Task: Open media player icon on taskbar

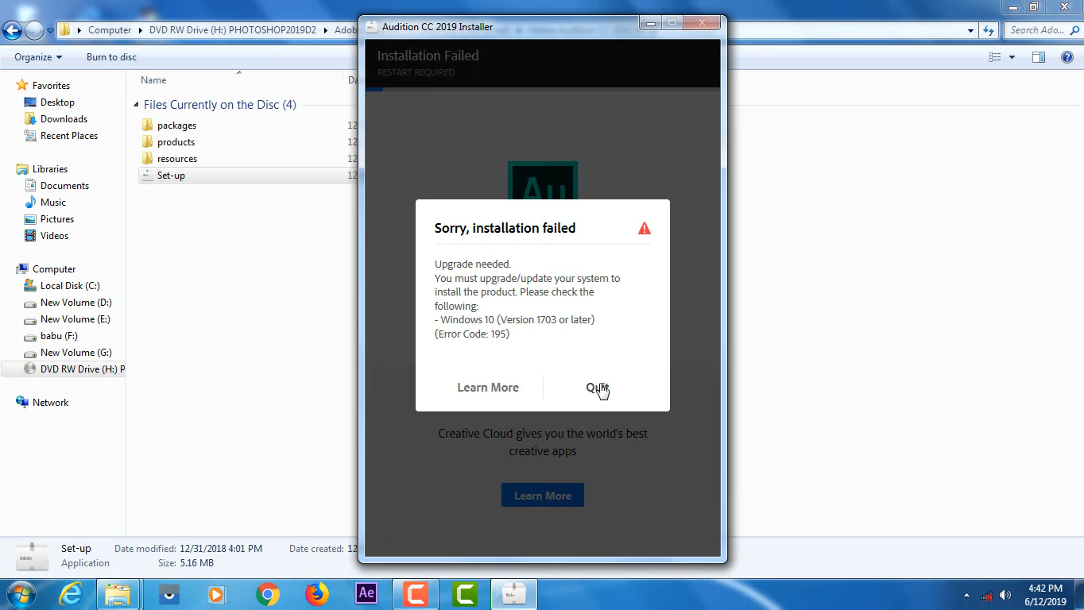Action: pyautogui.click(x=216, y=594)
